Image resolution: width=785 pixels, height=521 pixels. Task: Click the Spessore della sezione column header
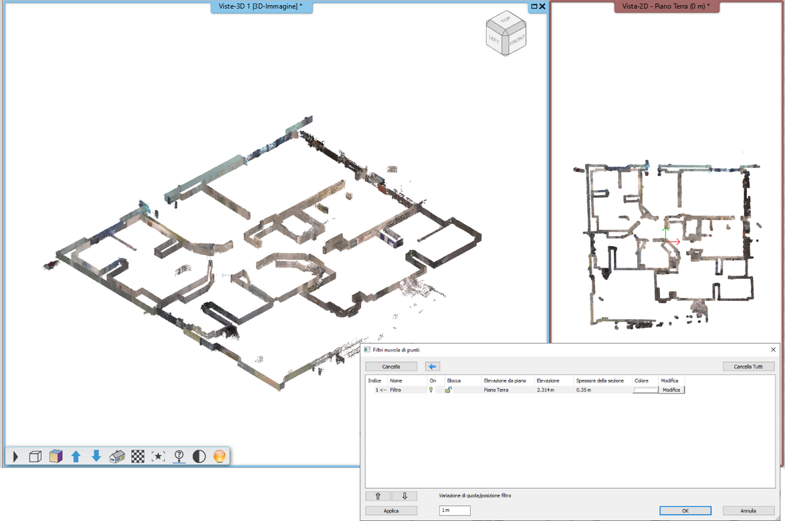coord(600,381)
